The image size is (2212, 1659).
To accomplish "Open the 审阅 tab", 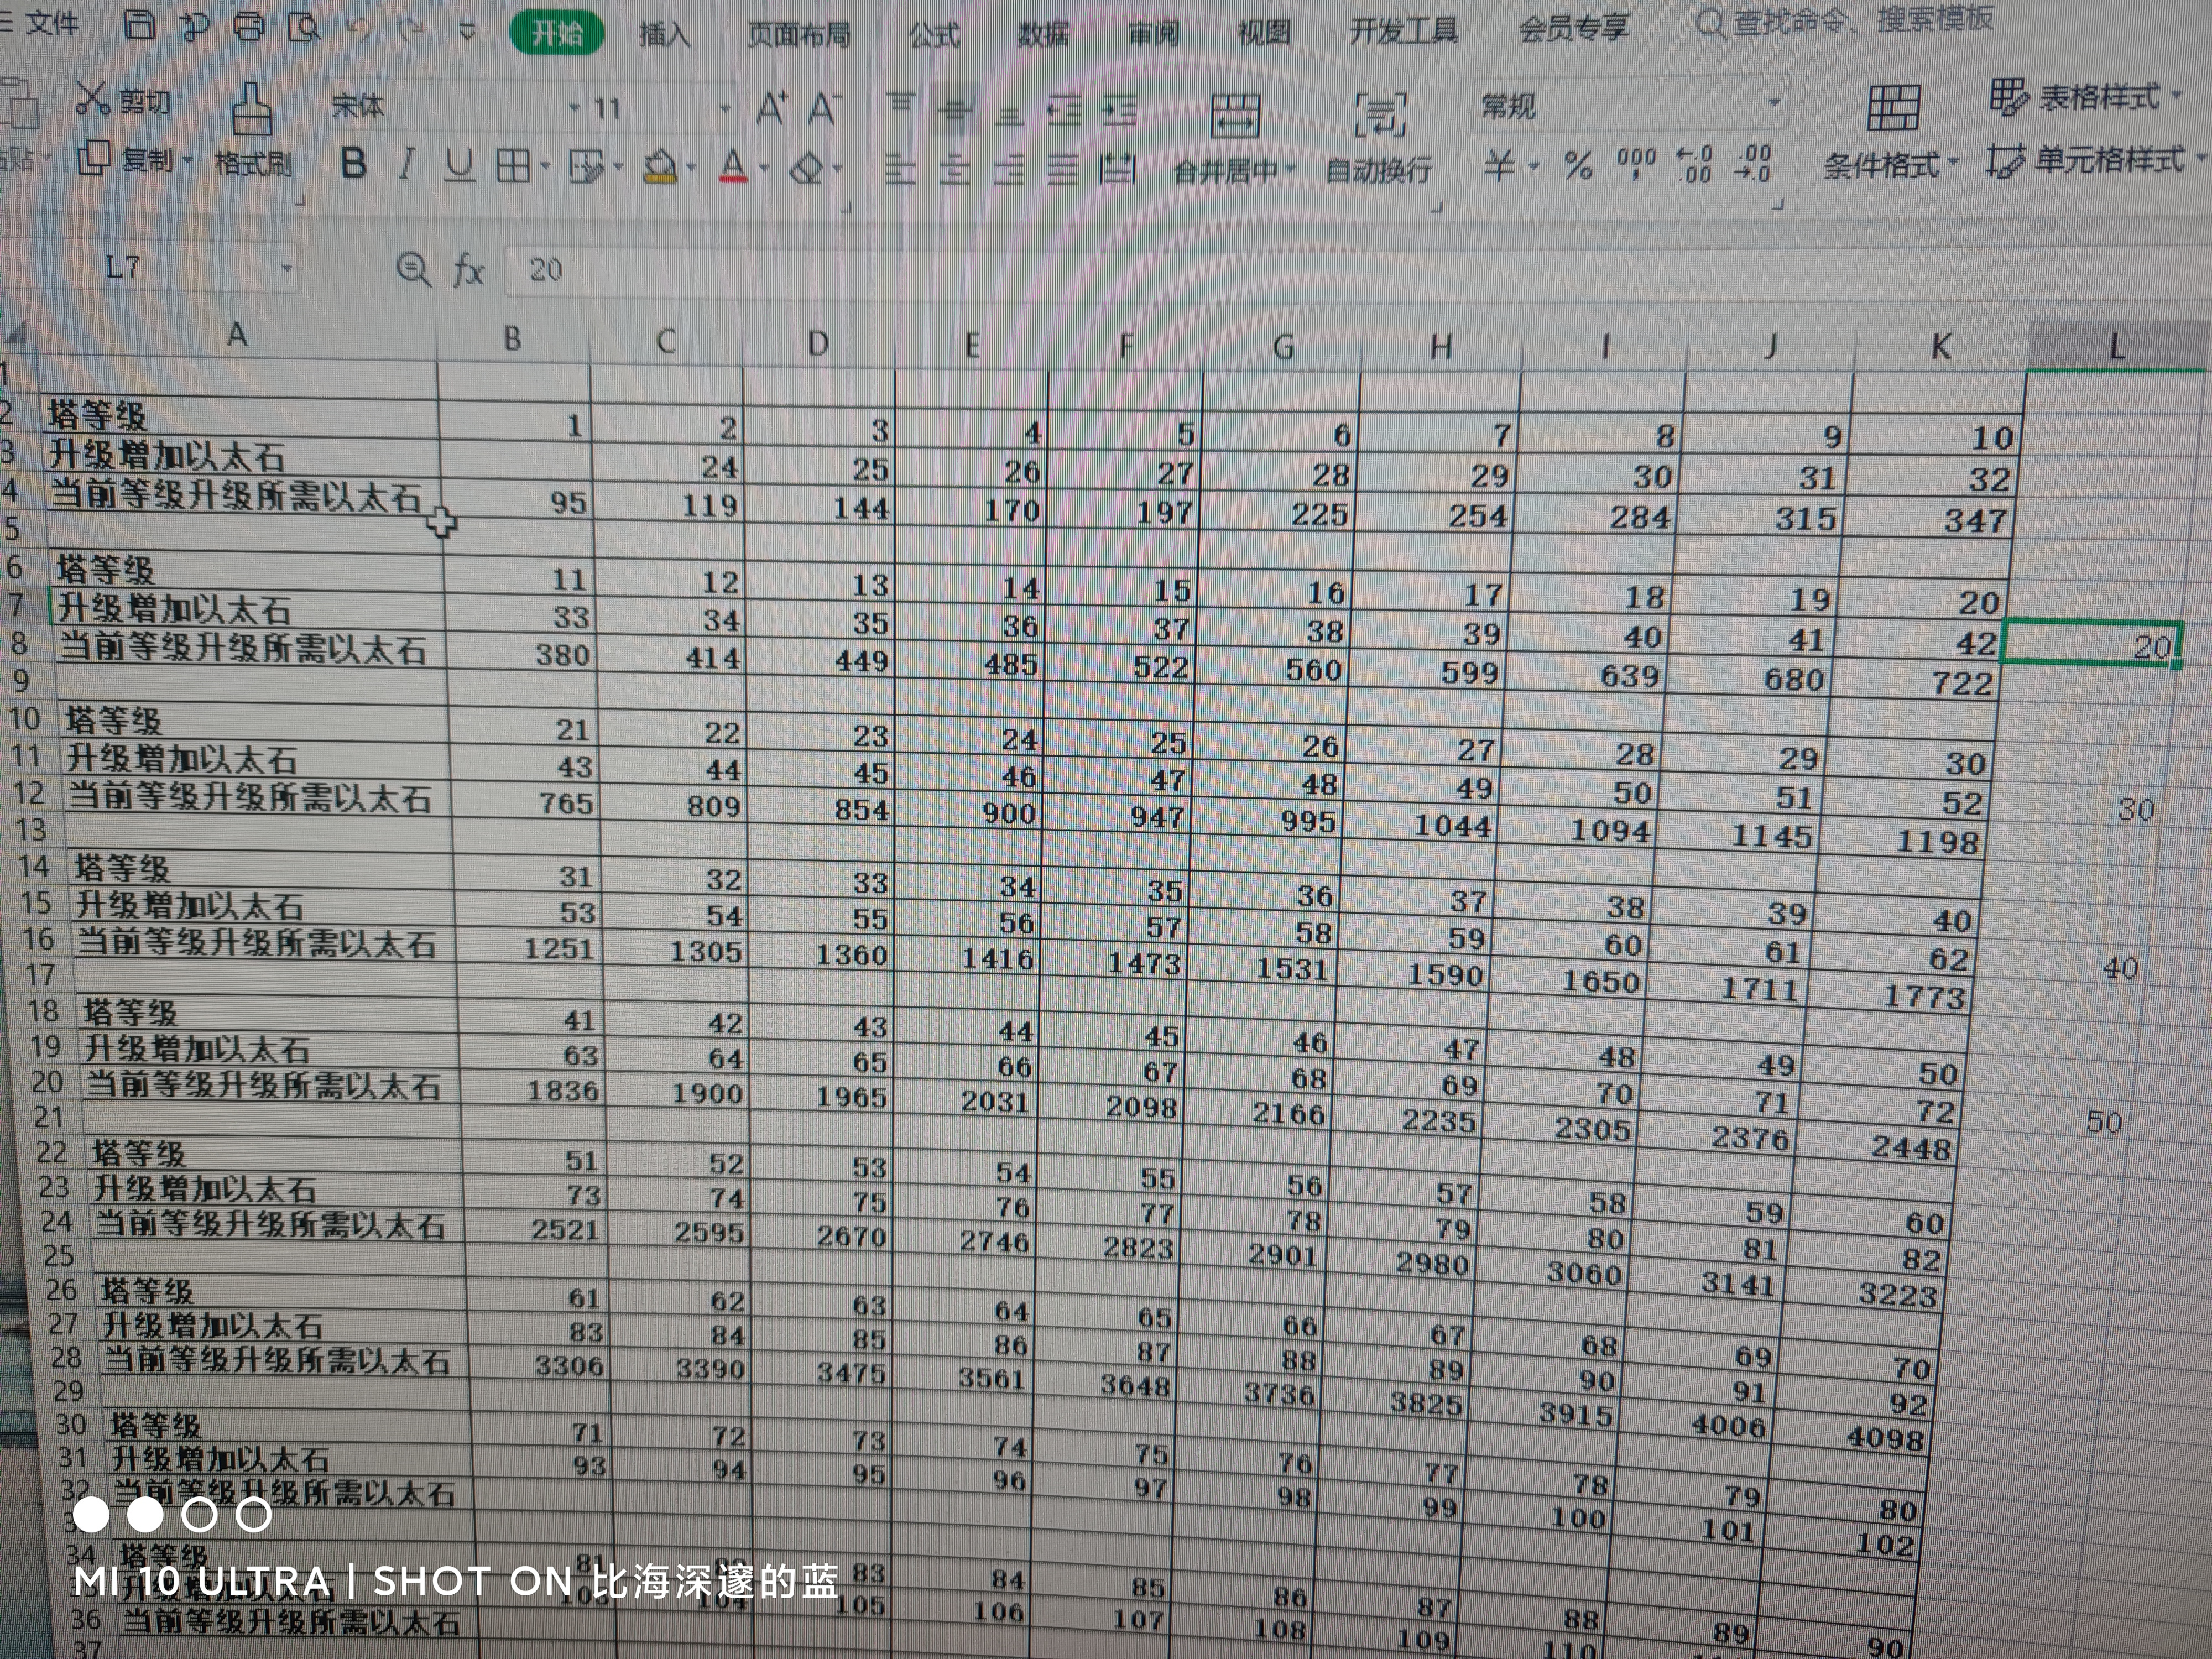I will (x=1154, y=35).
